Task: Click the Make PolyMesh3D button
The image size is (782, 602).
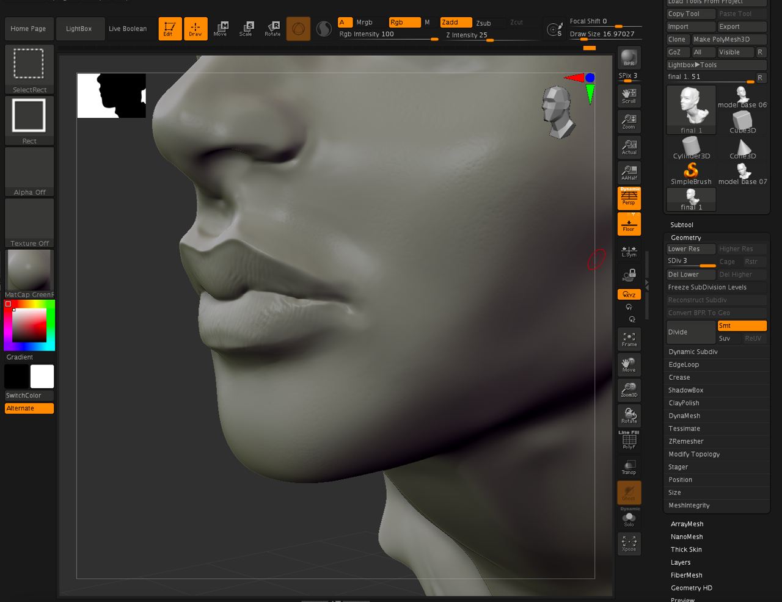Action: click(x=728, y=39)
